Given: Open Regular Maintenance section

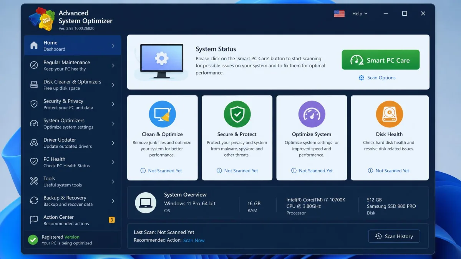Looking at the screenshot, I should coord(73,65).
